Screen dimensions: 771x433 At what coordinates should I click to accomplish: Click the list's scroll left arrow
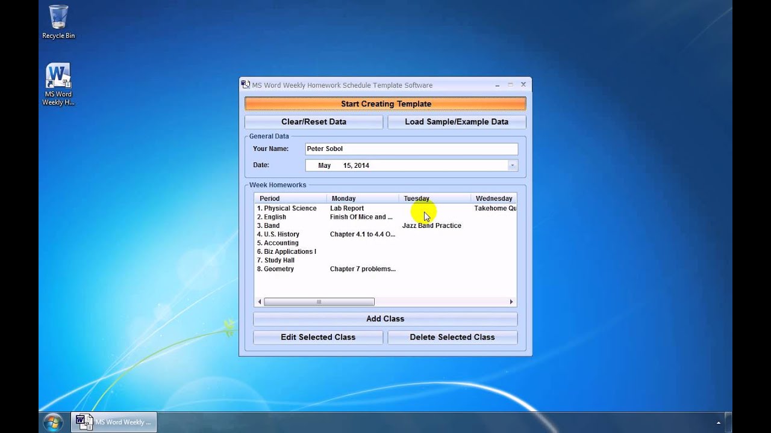click(x=260, y=302)
